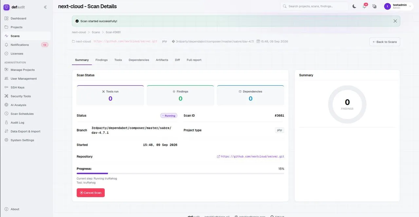Click the Back to Scans button
The width and height of the screenshot is (419, 217).
[385, 42]
